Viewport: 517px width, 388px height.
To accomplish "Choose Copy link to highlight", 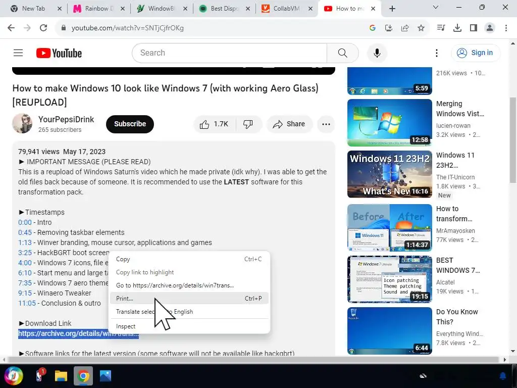I will [189, 272].
